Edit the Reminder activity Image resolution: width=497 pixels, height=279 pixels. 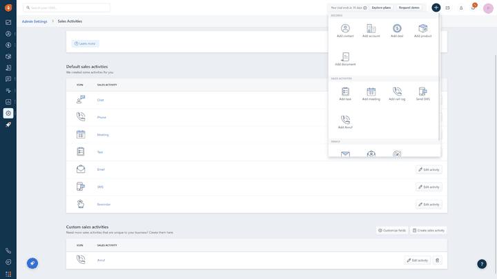click(x=429, y=205)
